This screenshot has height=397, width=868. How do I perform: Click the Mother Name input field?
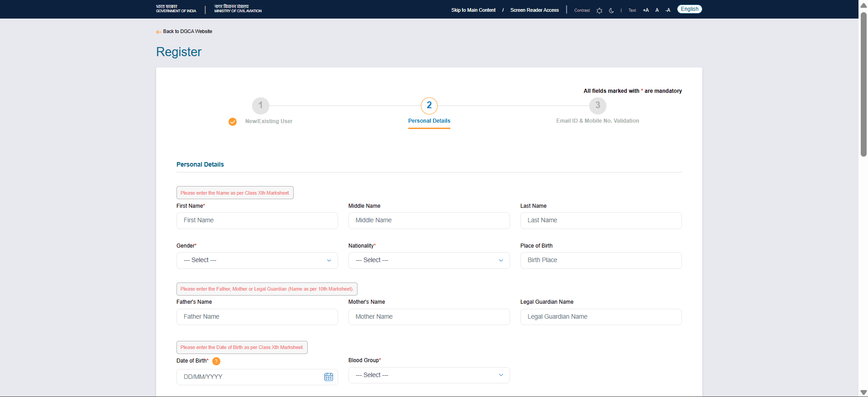[429, 317]
